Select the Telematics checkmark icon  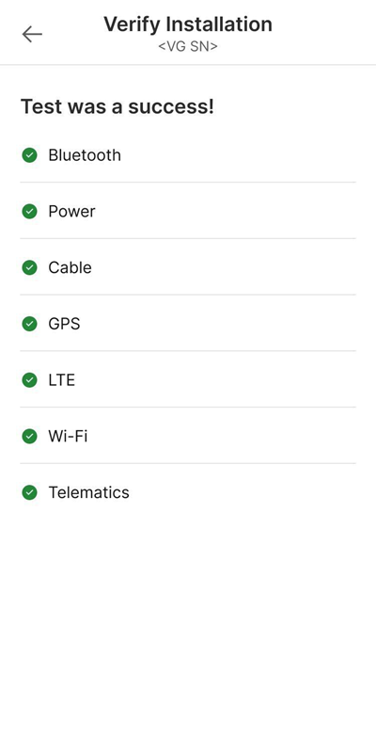pyautogui.click(x=29, y=492)
